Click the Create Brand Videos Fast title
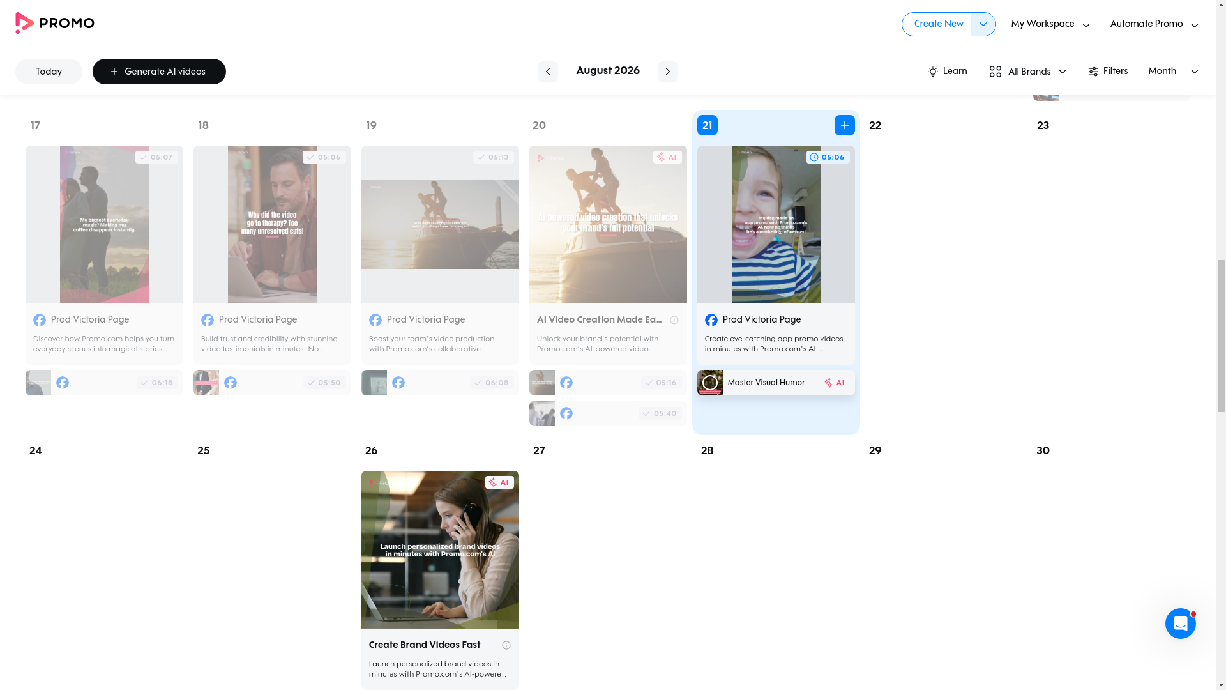The width and height of the screenshot is (1226, 690). click(x=425, y=645)
